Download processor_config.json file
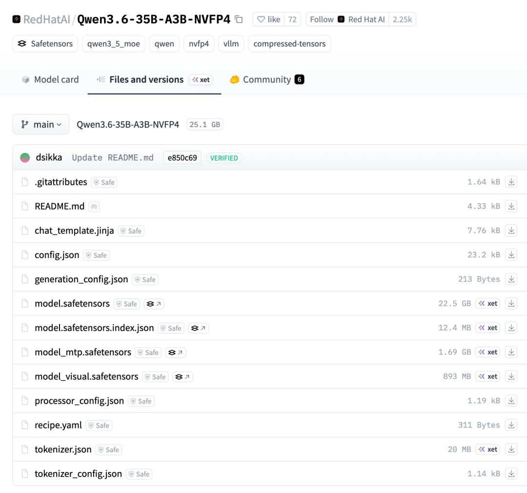 tap(511, 401)
